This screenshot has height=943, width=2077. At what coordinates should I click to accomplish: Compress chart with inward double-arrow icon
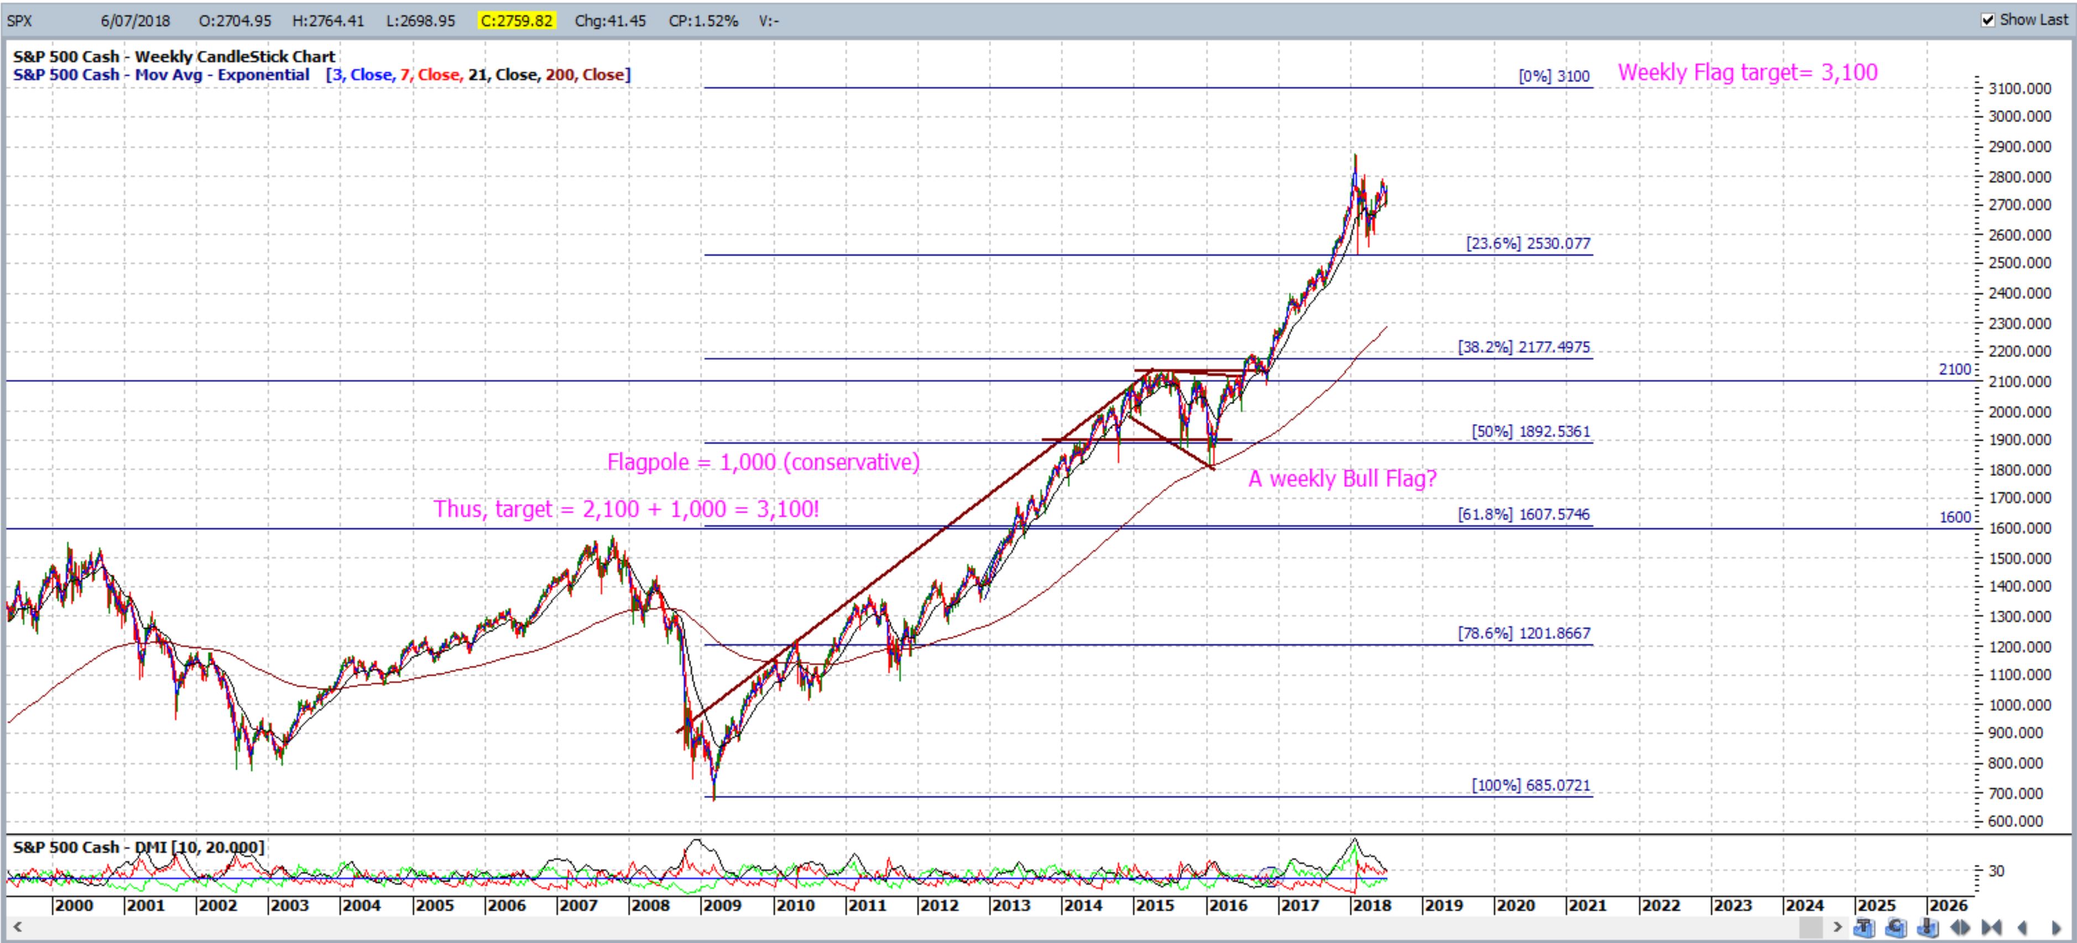tap(1991, 928)
